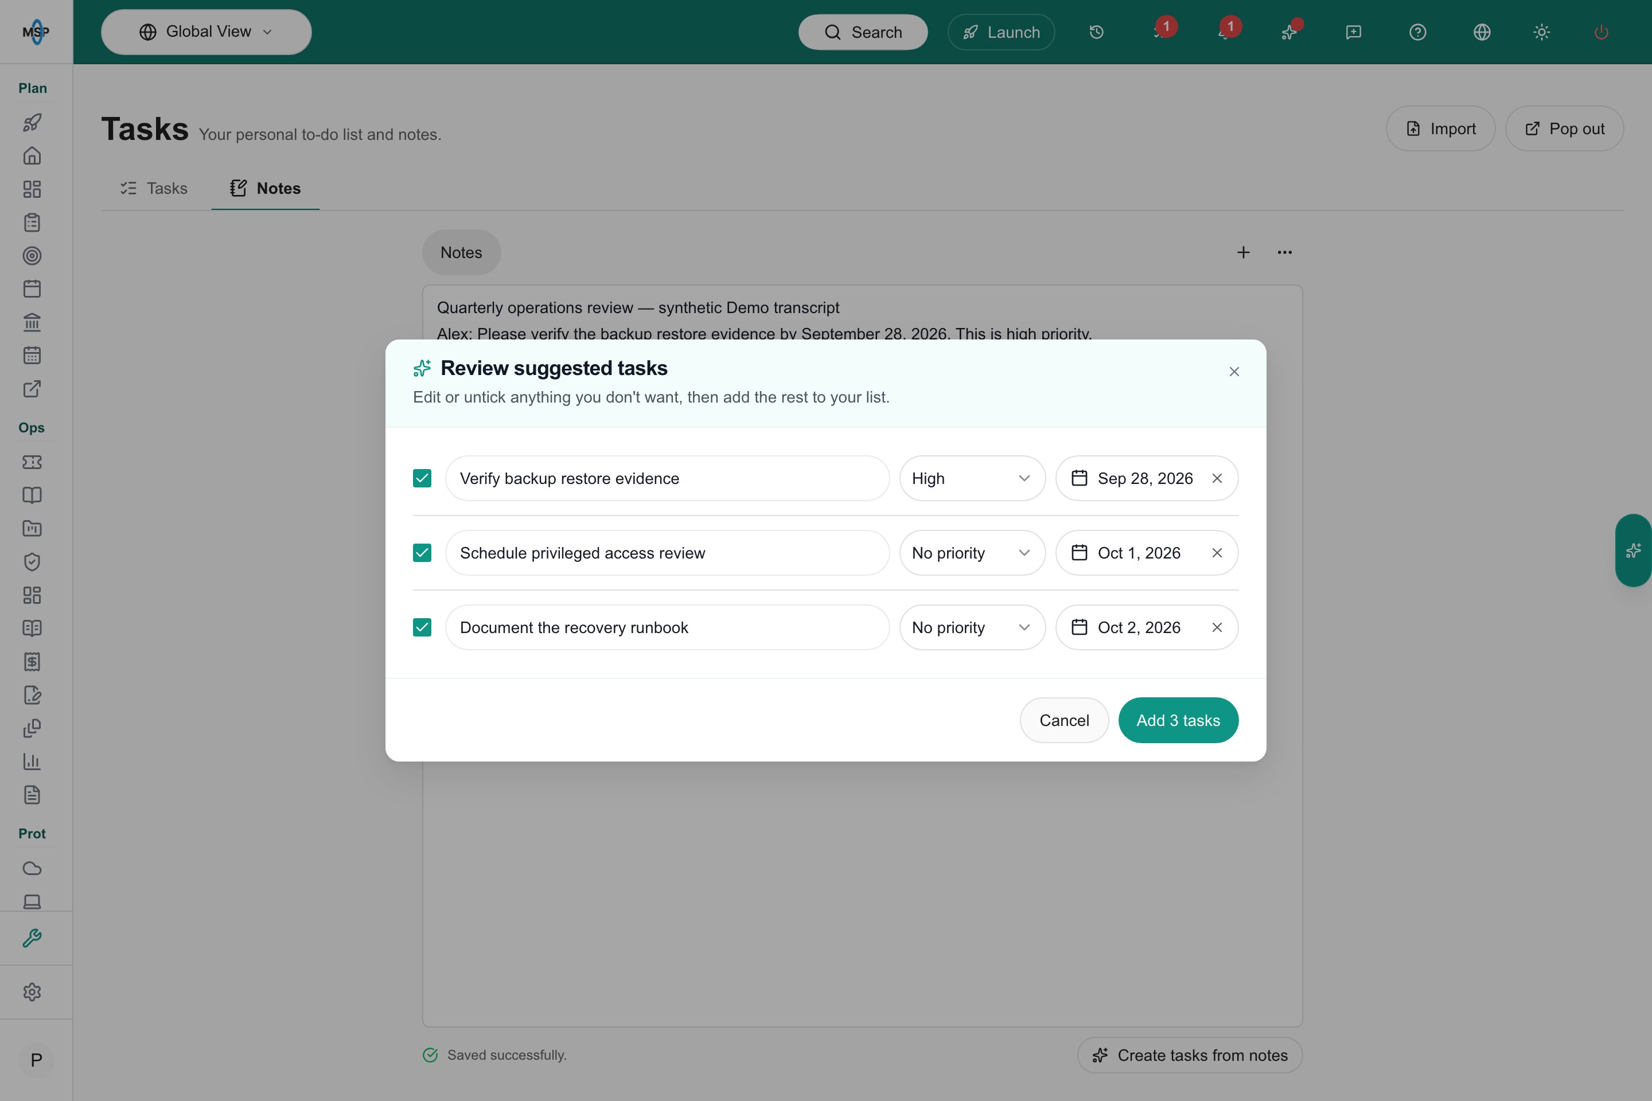This screenshot has height=1101, width=1652.
Task: Select the Notes tab
Action: tap(266, 188)
